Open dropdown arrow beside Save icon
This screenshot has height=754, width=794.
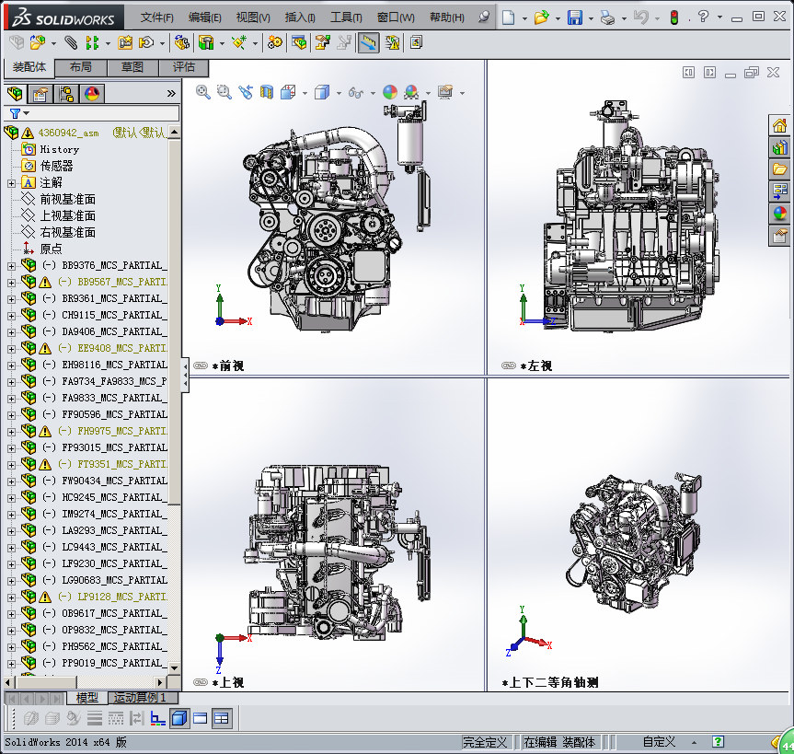(x=591, y=18)
